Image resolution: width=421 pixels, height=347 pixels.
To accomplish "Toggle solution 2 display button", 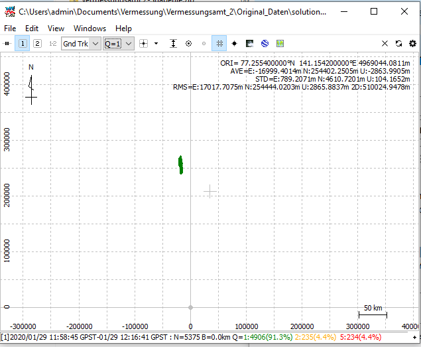I will click(x=37, y=43).
